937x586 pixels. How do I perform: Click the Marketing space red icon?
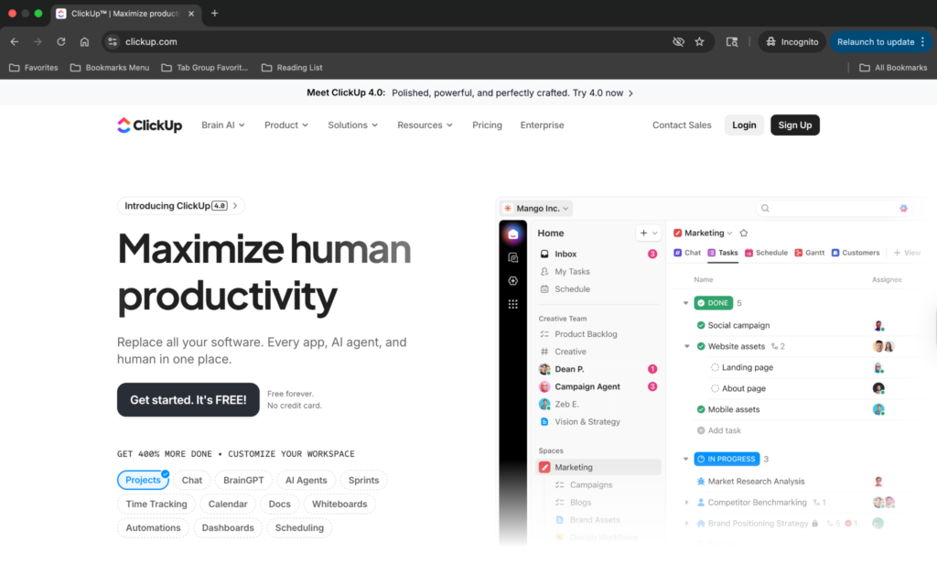tap(544, 468)
